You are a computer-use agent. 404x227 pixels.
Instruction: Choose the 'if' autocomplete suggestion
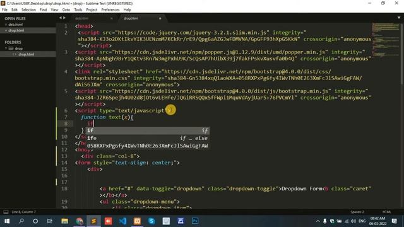tap(147, 131)
